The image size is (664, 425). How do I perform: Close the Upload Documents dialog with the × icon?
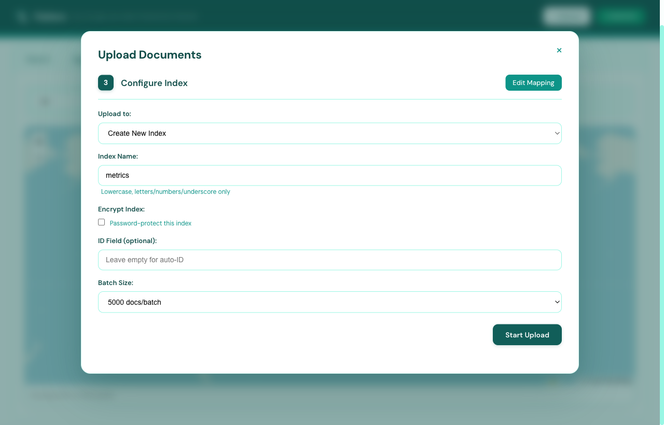coord(559,50)
